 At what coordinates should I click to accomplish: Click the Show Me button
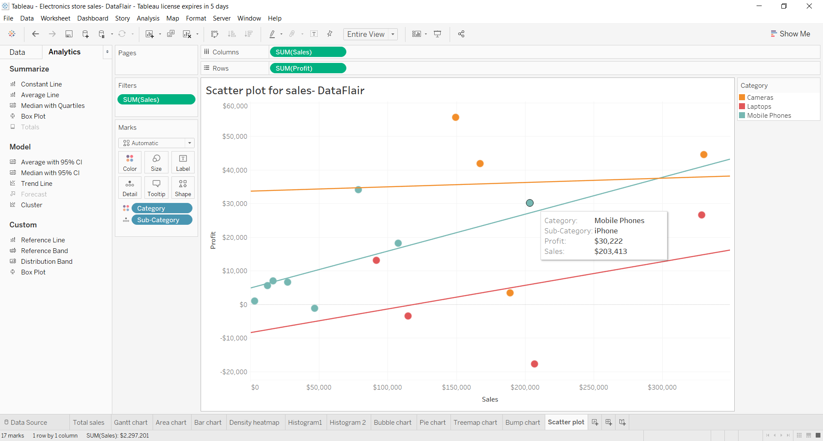point(790,34)
